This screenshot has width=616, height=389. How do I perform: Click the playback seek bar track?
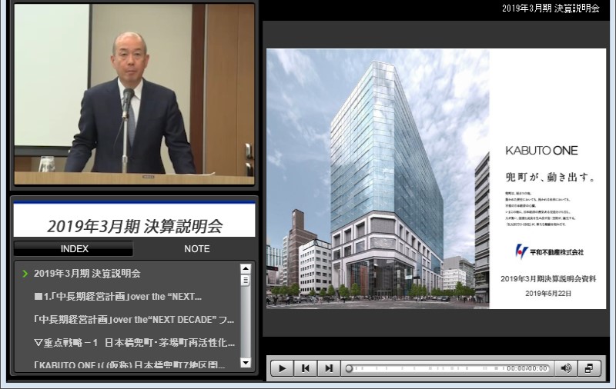[x=448, y=368]
